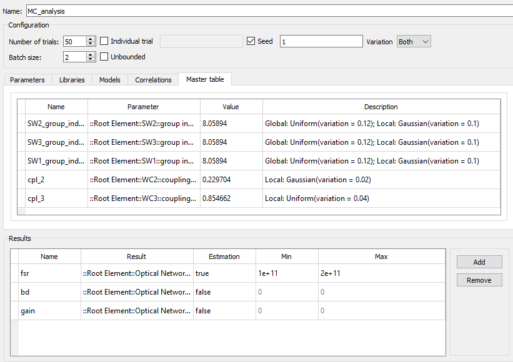Select the SW2_group_ind... row name cell

pos(56,124)
